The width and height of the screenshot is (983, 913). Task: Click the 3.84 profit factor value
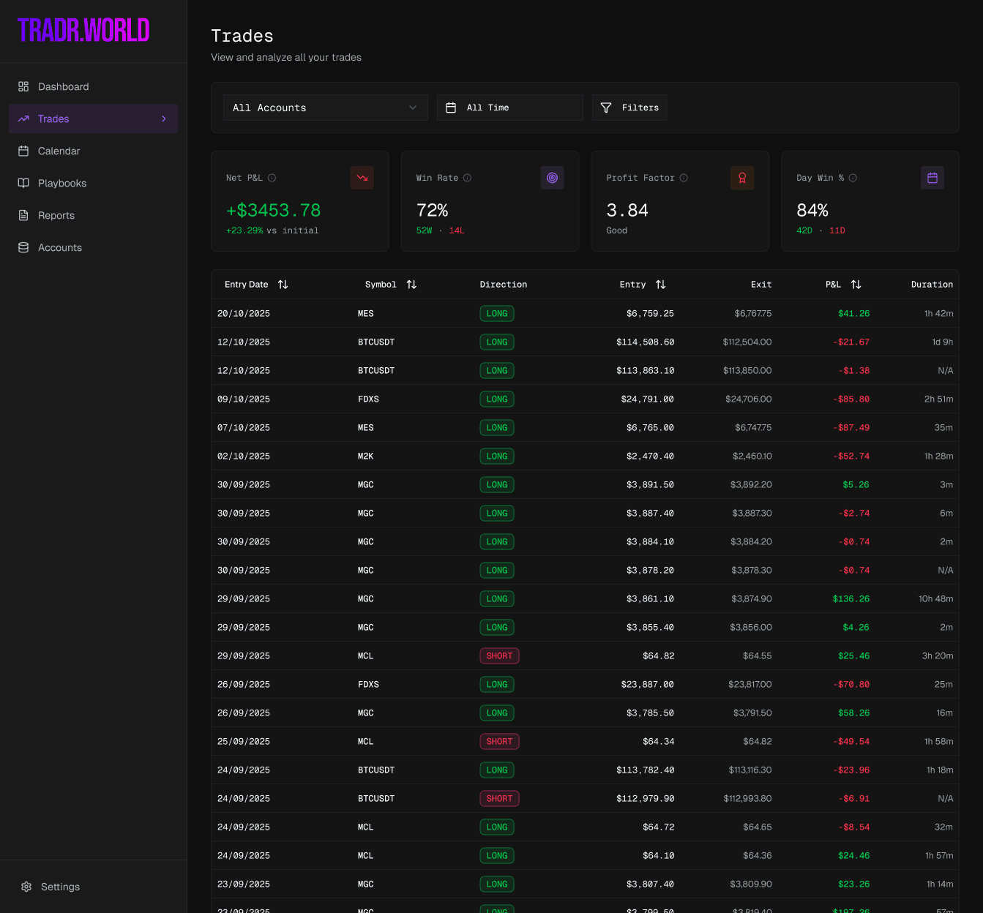[x=627, y=210]
